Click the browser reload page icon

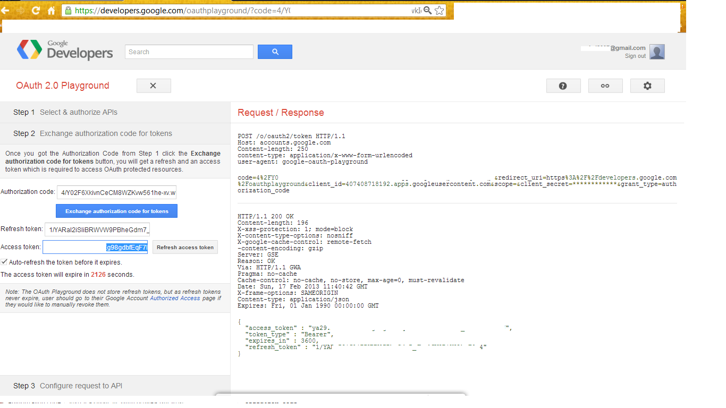[35, 10]
